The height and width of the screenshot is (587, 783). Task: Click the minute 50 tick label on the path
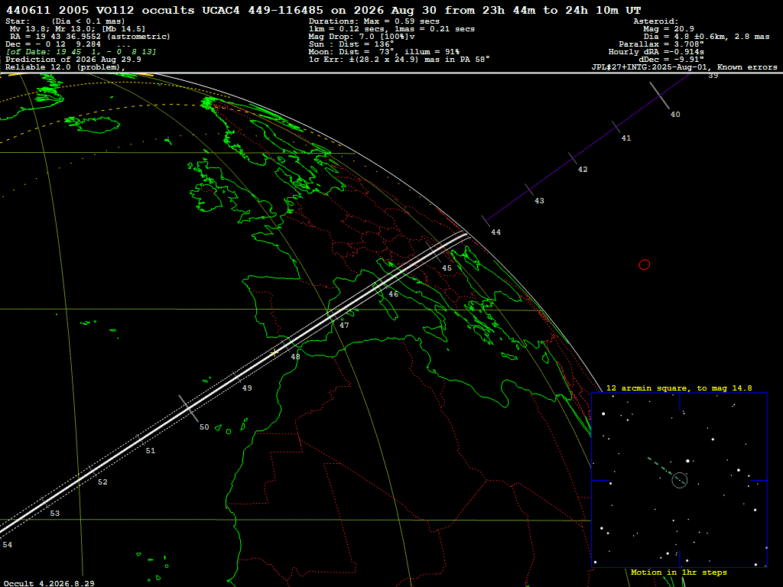204,426
